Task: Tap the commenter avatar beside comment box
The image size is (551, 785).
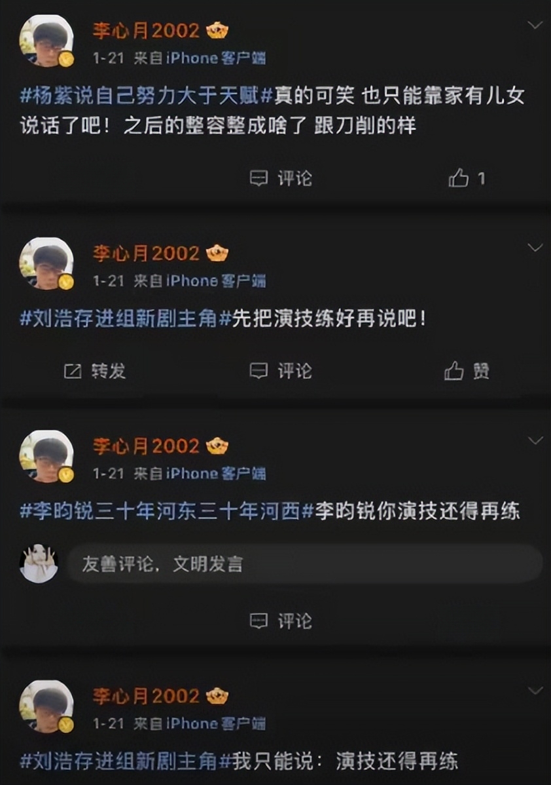Action: [x=39, y=564]
